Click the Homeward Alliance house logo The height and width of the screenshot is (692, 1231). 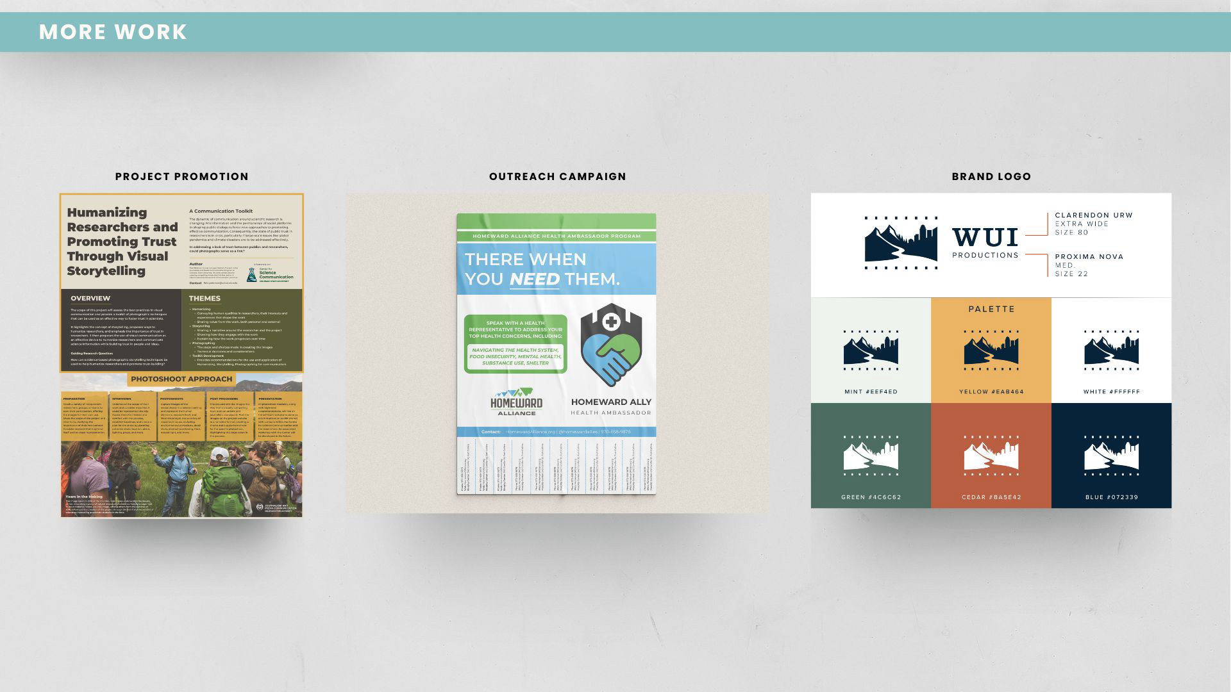[x=516, y=402]
